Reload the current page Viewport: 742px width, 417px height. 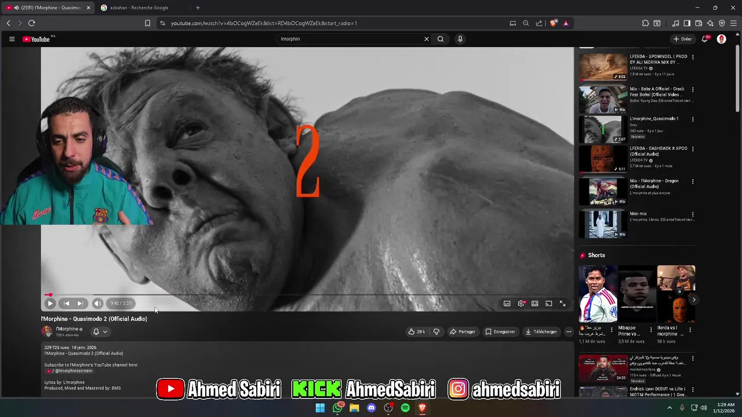pyautogui.click(x=31, y=23)
